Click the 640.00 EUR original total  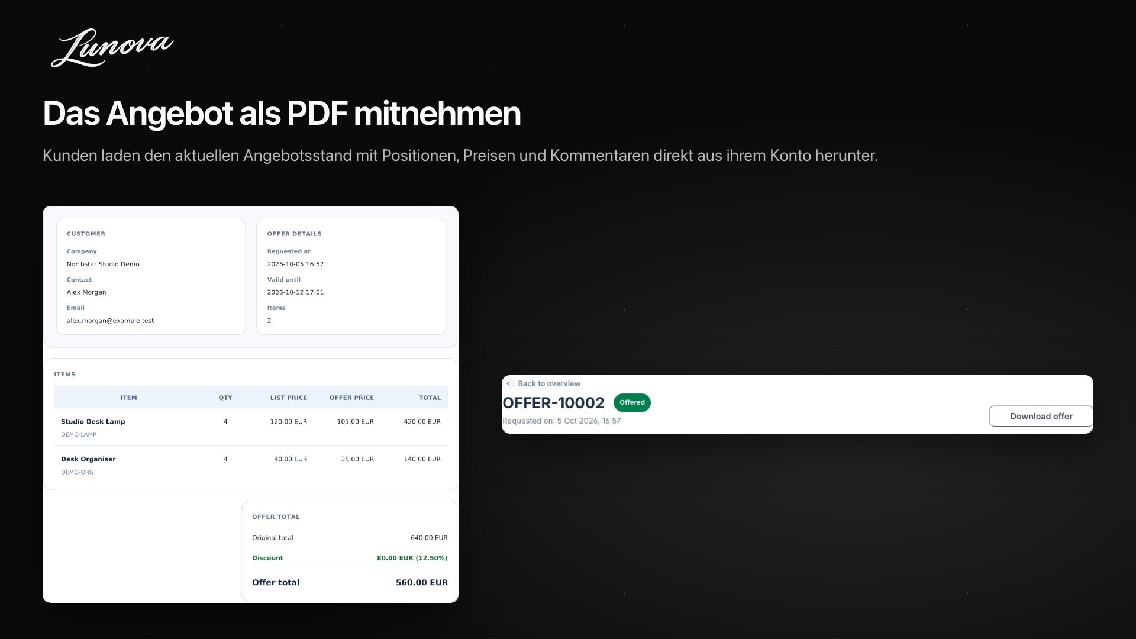(x=429, y=538)
